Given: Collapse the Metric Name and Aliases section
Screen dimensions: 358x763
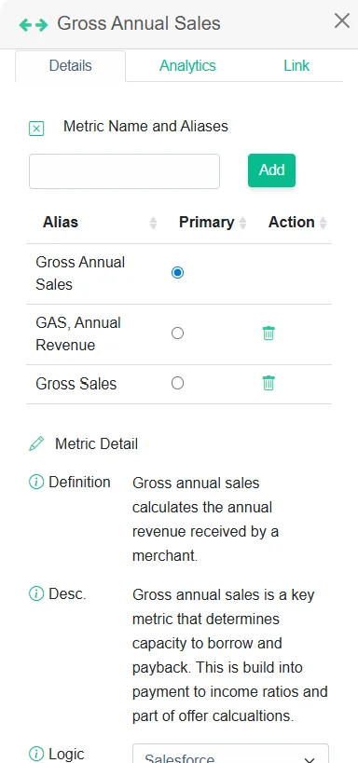Looking at the screenshot, I should [36, 129].
